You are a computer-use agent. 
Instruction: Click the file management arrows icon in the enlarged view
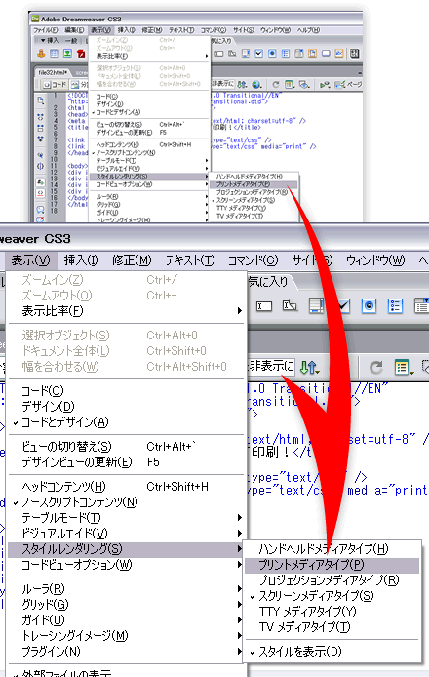[309, 368]
